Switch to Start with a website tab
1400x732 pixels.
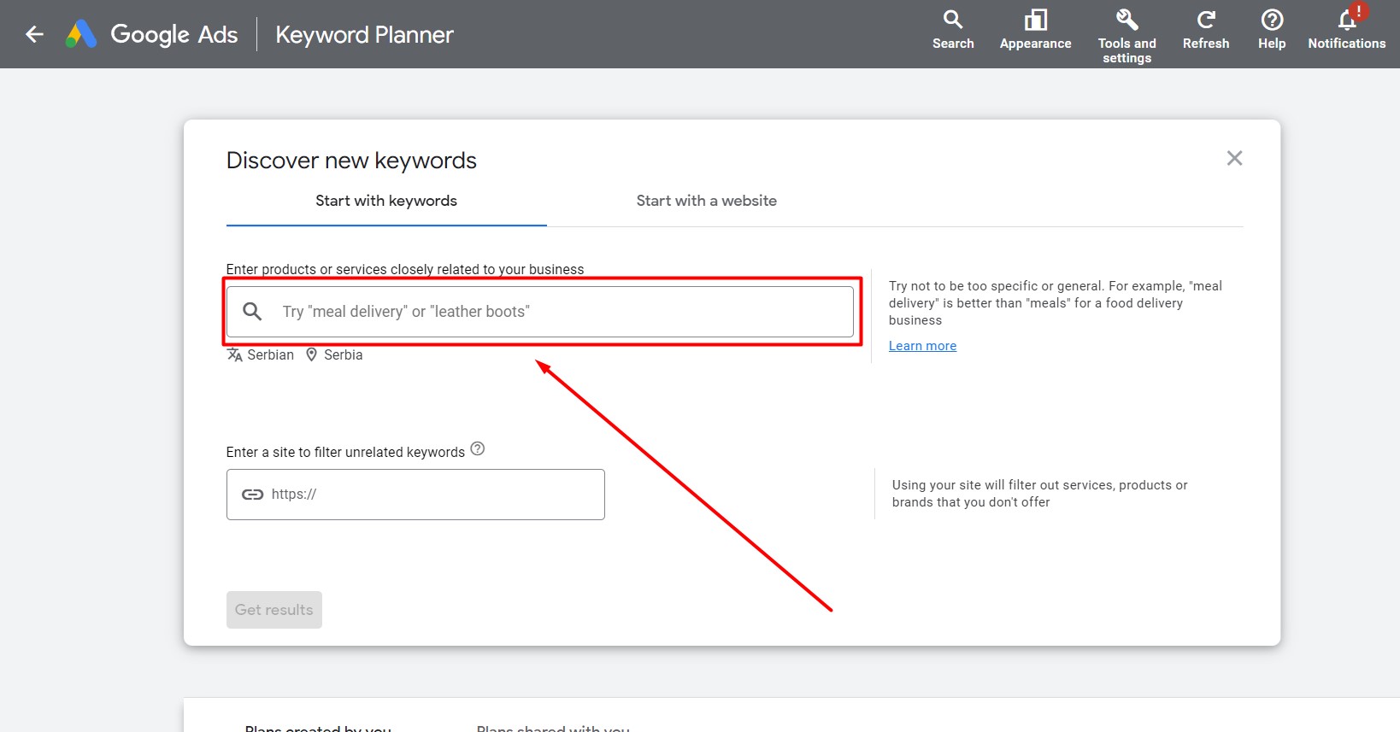(707, 201)
